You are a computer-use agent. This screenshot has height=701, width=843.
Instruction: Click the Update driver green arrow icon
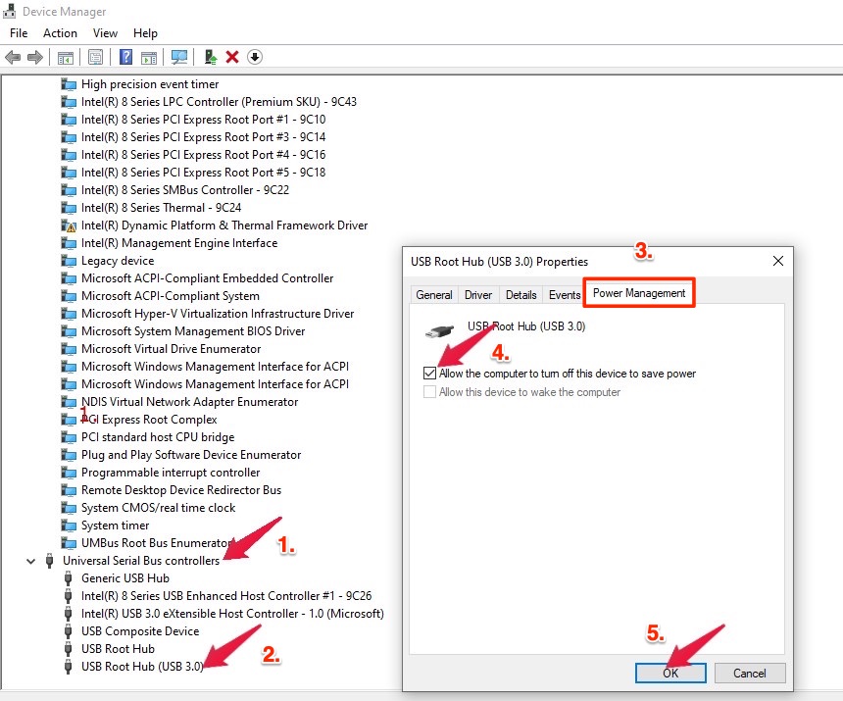(210, 57)
